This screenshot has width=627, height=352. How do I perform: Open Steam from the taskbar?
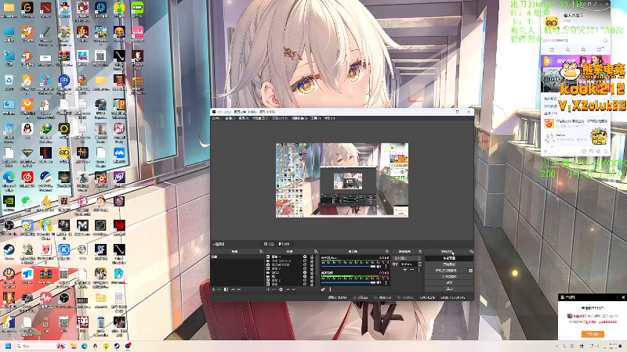coord(117,346)
